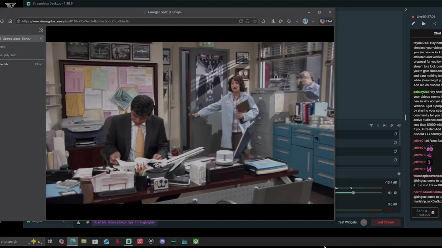The height and width of the screenshot is (248, 442).
Task: Click the event alerts volume speaker icon
Action: [x=398, y=125]
